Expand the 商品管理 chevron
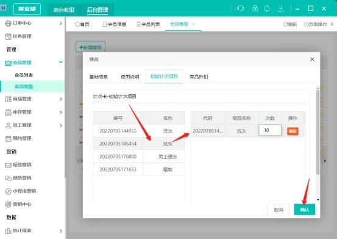The height and width of the screenshot is (239, 337). tap(61, 99)
